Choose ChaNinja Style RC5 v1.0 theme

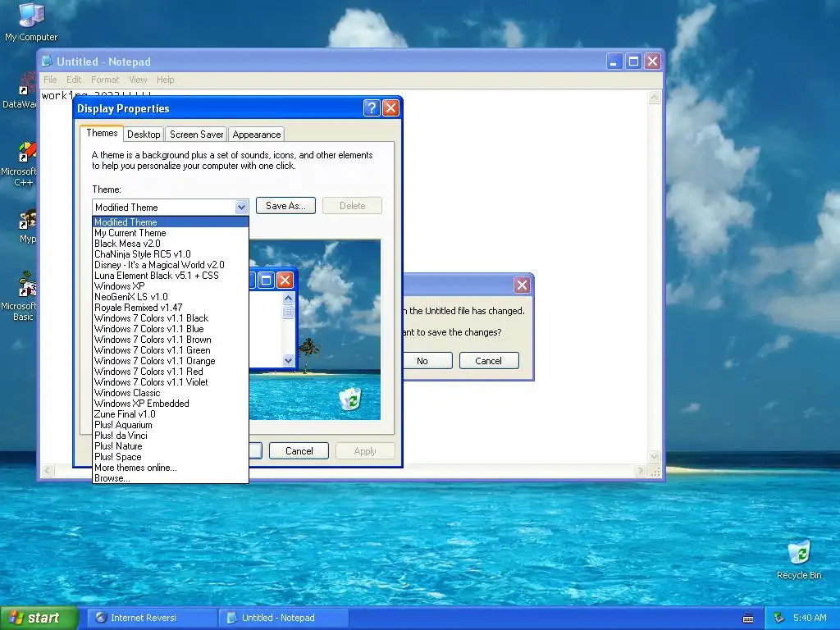click(x=171, y=254)
